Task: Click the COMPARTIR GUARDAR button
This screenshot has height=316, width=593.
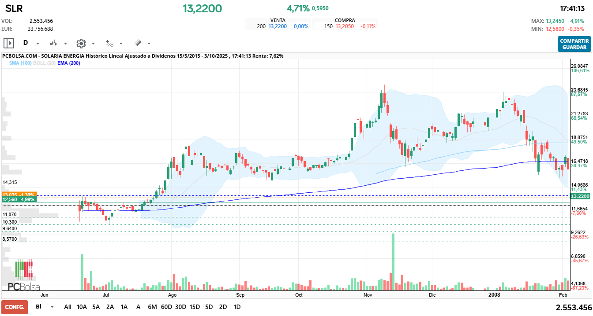Action: click(x=574, y=44)
